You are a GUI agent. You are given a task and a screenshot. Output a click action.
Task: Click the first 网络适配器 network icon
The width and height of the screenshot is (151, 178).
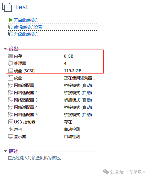pos(11,85)
